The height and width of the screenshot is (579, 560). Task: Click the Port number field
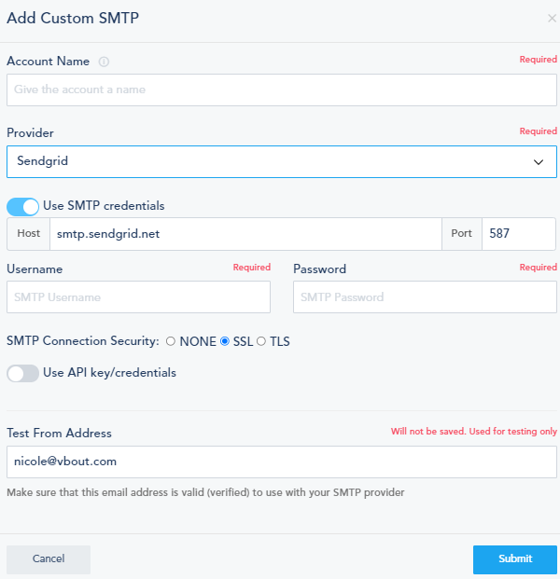[518, 234]
